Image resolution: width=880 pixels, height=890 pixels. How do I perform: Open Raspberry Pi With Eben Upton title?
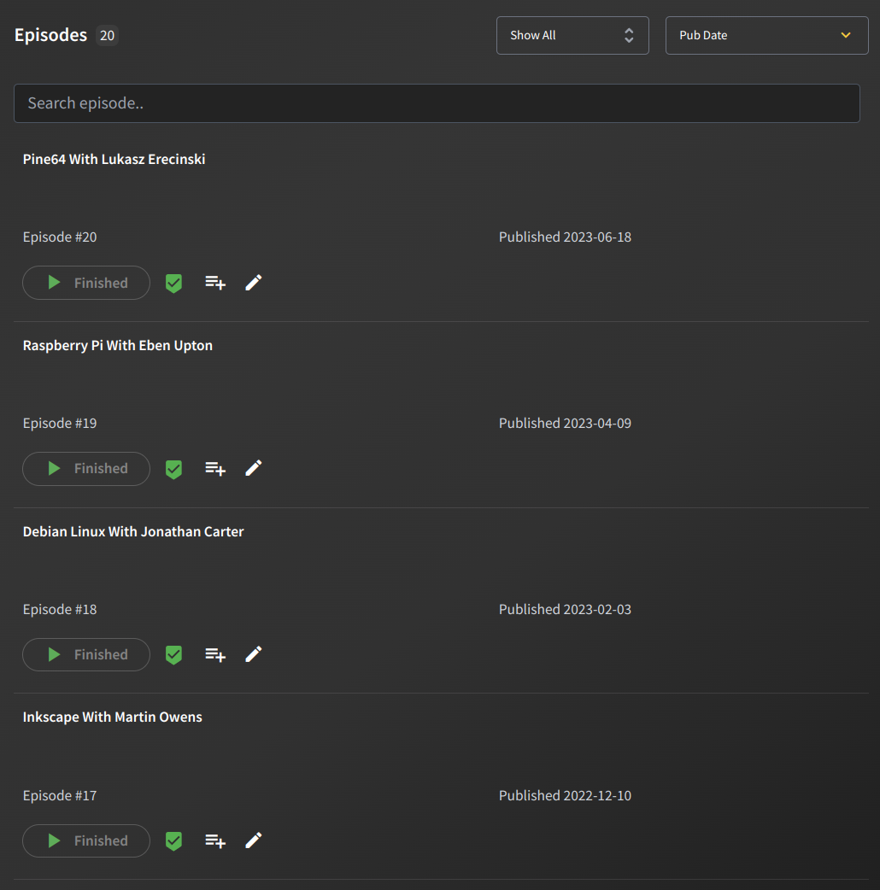(x=118, y=345)
